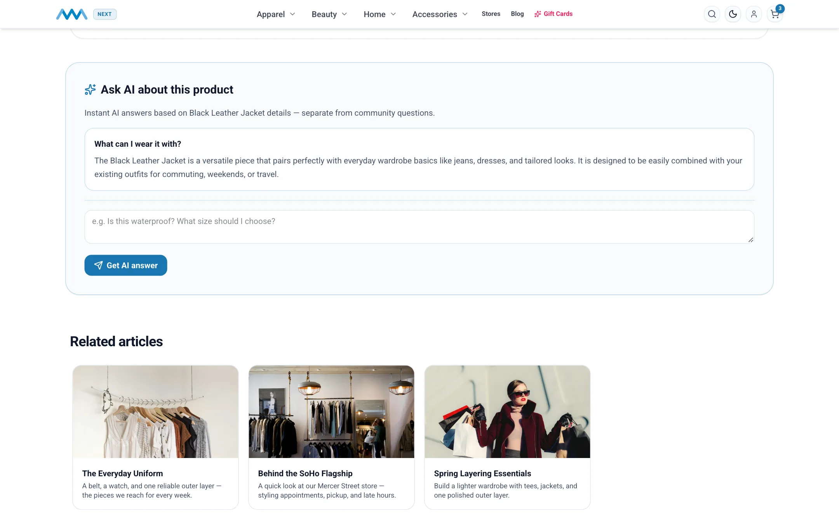This screenshot has width=839, height=524.
Task: Go to the Stores page
Action: (x=491, y=14)
